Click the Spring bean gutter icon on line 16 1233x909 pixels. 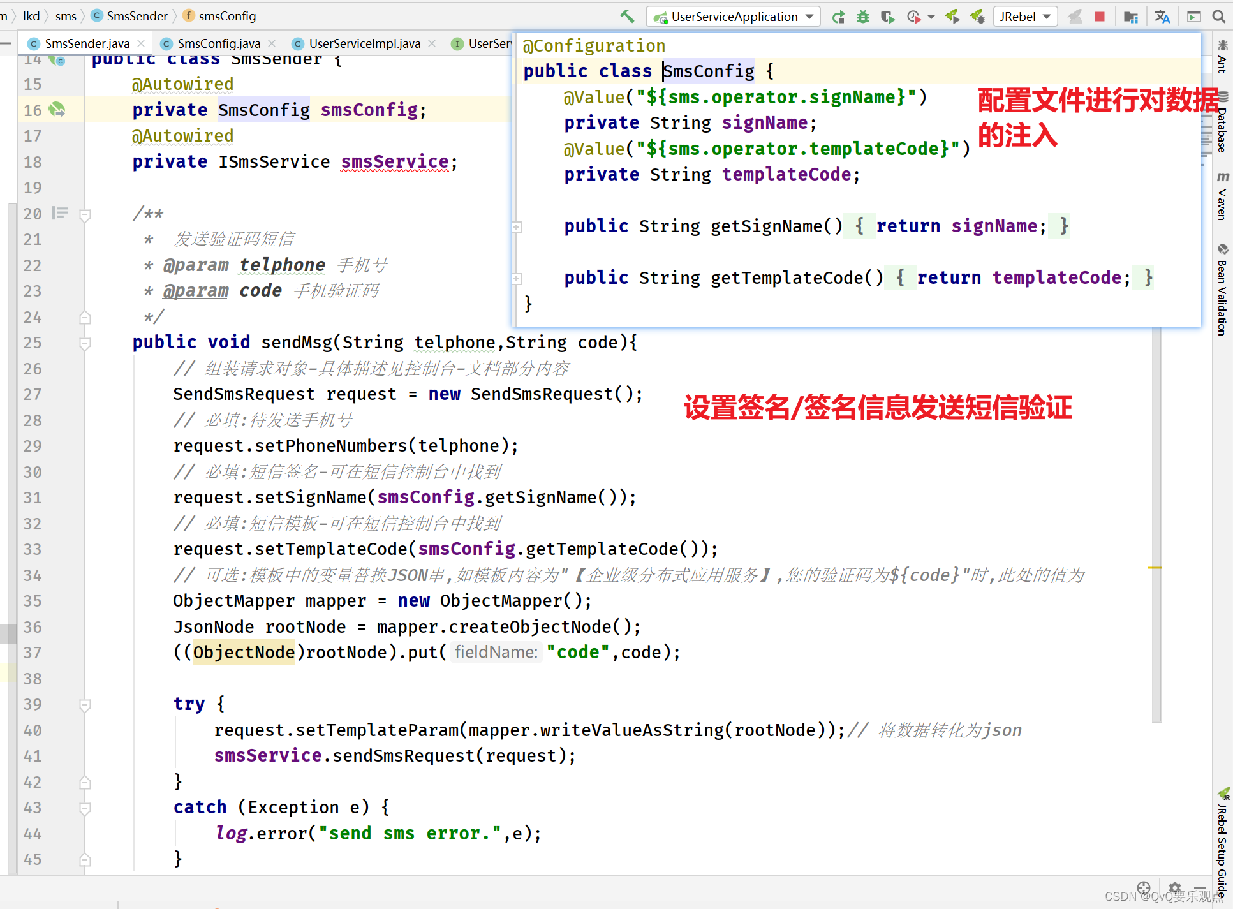coord(57,110)
